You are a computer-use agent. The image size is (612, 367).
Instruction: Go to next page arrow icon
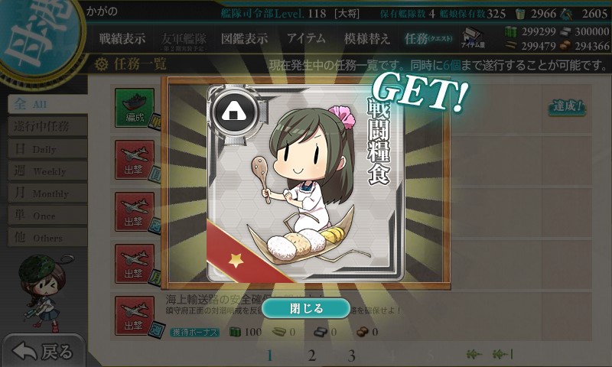(x=475, y=354)
